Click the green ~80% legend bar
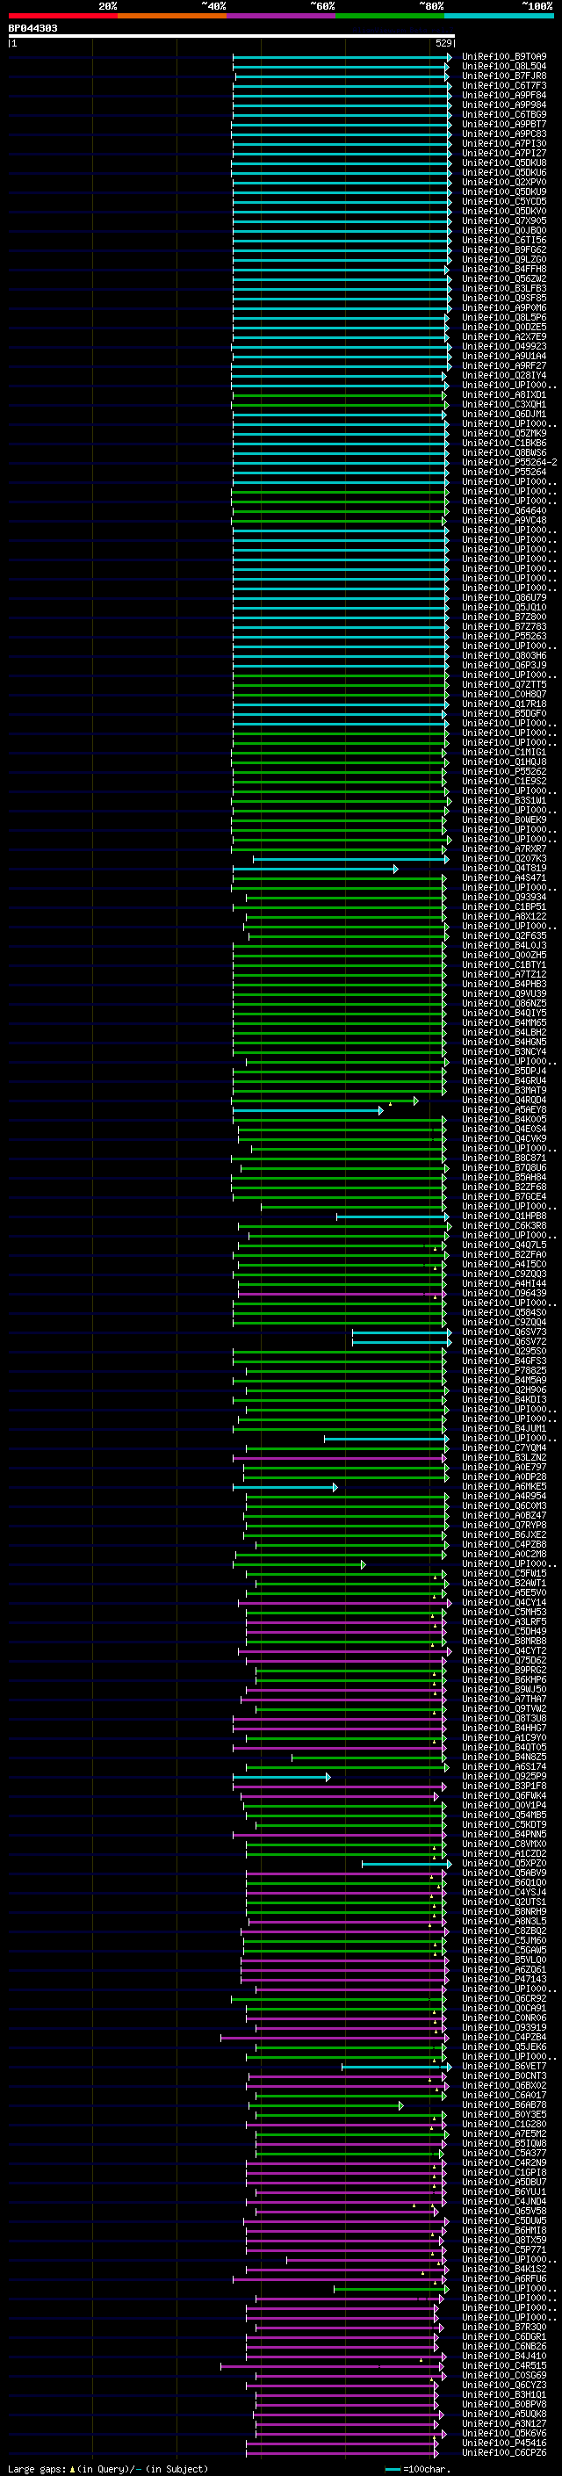This screenshot has width=562, height=2476. [x=390, y=16]
